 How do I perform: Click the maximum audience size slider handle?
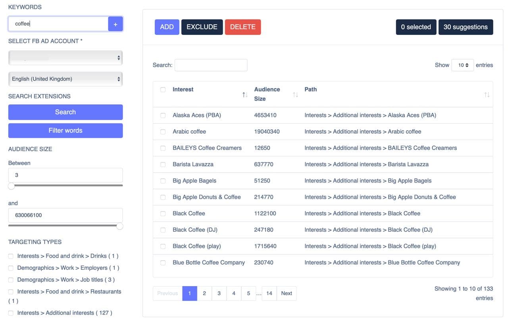[x=119, y=226]
